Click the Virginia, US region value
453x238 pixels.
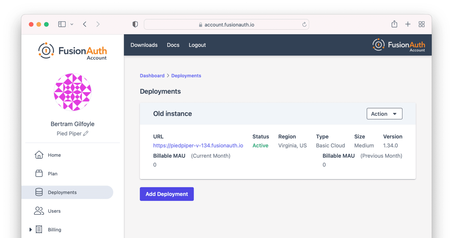(x=292, y=146)
